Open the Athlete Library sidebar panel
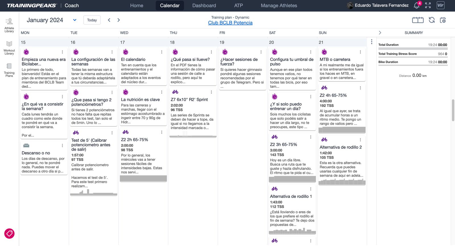 (9, 25)
